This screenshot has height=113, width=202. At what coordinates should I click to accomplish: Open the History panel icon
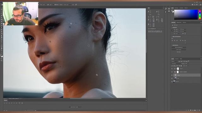(x=166, y=9)
